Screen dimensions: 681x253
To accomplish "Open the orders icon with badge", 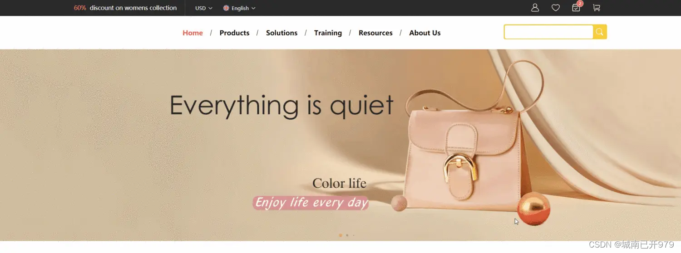I will pyautogui.click(x=577, y=7).
